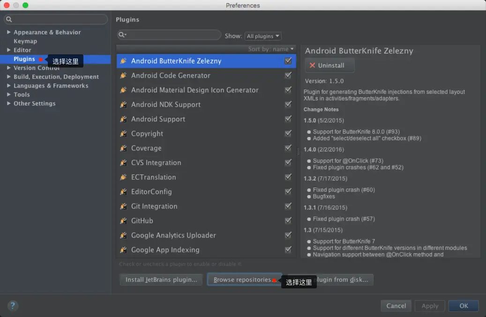Click the Copyright plugin icon
The image size is (486, 317).
click(123, 134)
